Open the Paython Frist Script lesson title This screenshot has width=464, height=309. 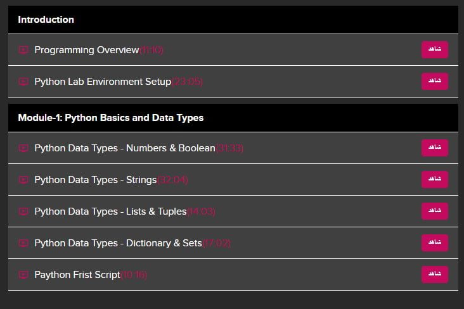pyautogui.click(x=77, y=275)
